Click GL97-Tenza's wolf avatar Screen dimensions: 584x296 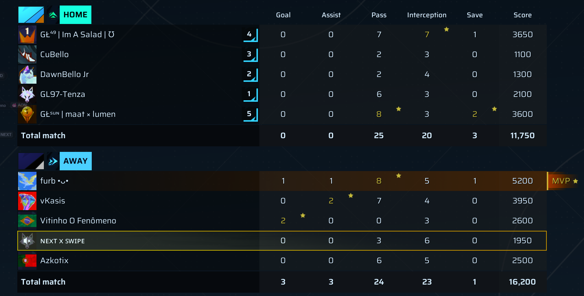[27, 94]
